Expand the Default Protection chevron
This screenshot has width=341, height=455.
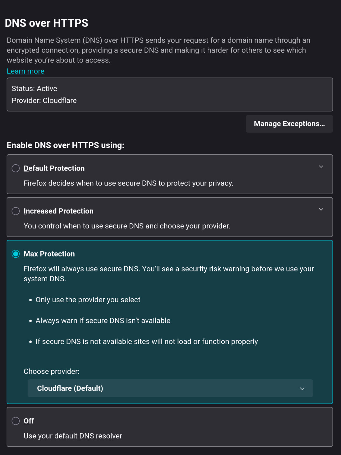click(x=321, y=167)
